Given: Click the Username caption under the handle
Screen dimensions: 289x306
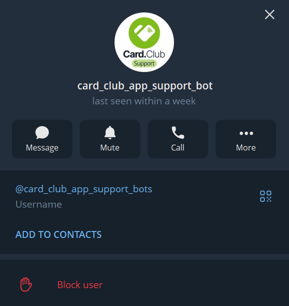Looking at the screenshot, I should coord(39,204).
